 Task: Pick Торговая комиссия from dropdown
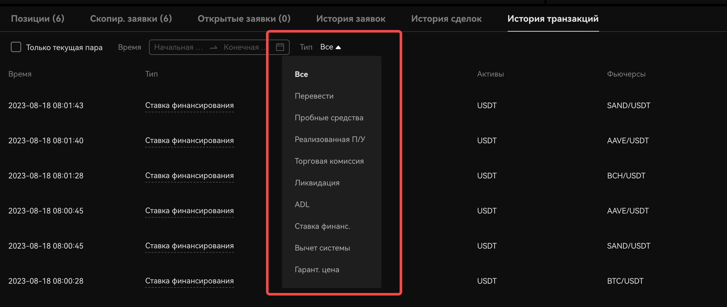click(329, 161)
